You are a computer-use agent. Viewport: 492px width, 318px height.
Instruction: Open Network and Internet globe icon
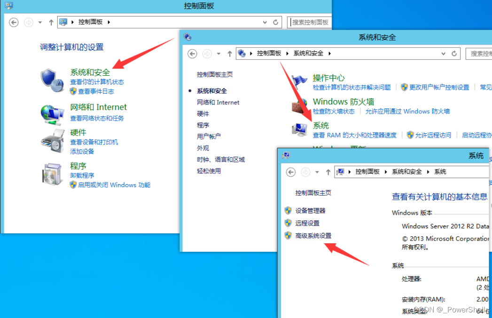click(52, 115)
